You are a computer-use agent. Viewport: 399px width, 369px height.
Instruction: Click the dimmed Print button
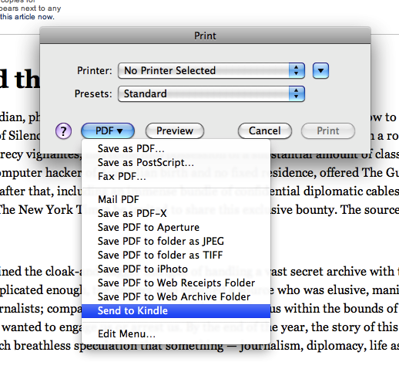point(328,130)
